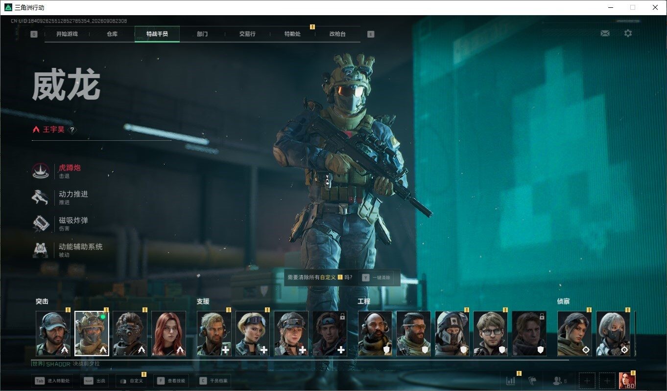Select the locked support operator
The width and height of the screenshot is (667, 391).
pyautogui.click(x=330, y=333)
